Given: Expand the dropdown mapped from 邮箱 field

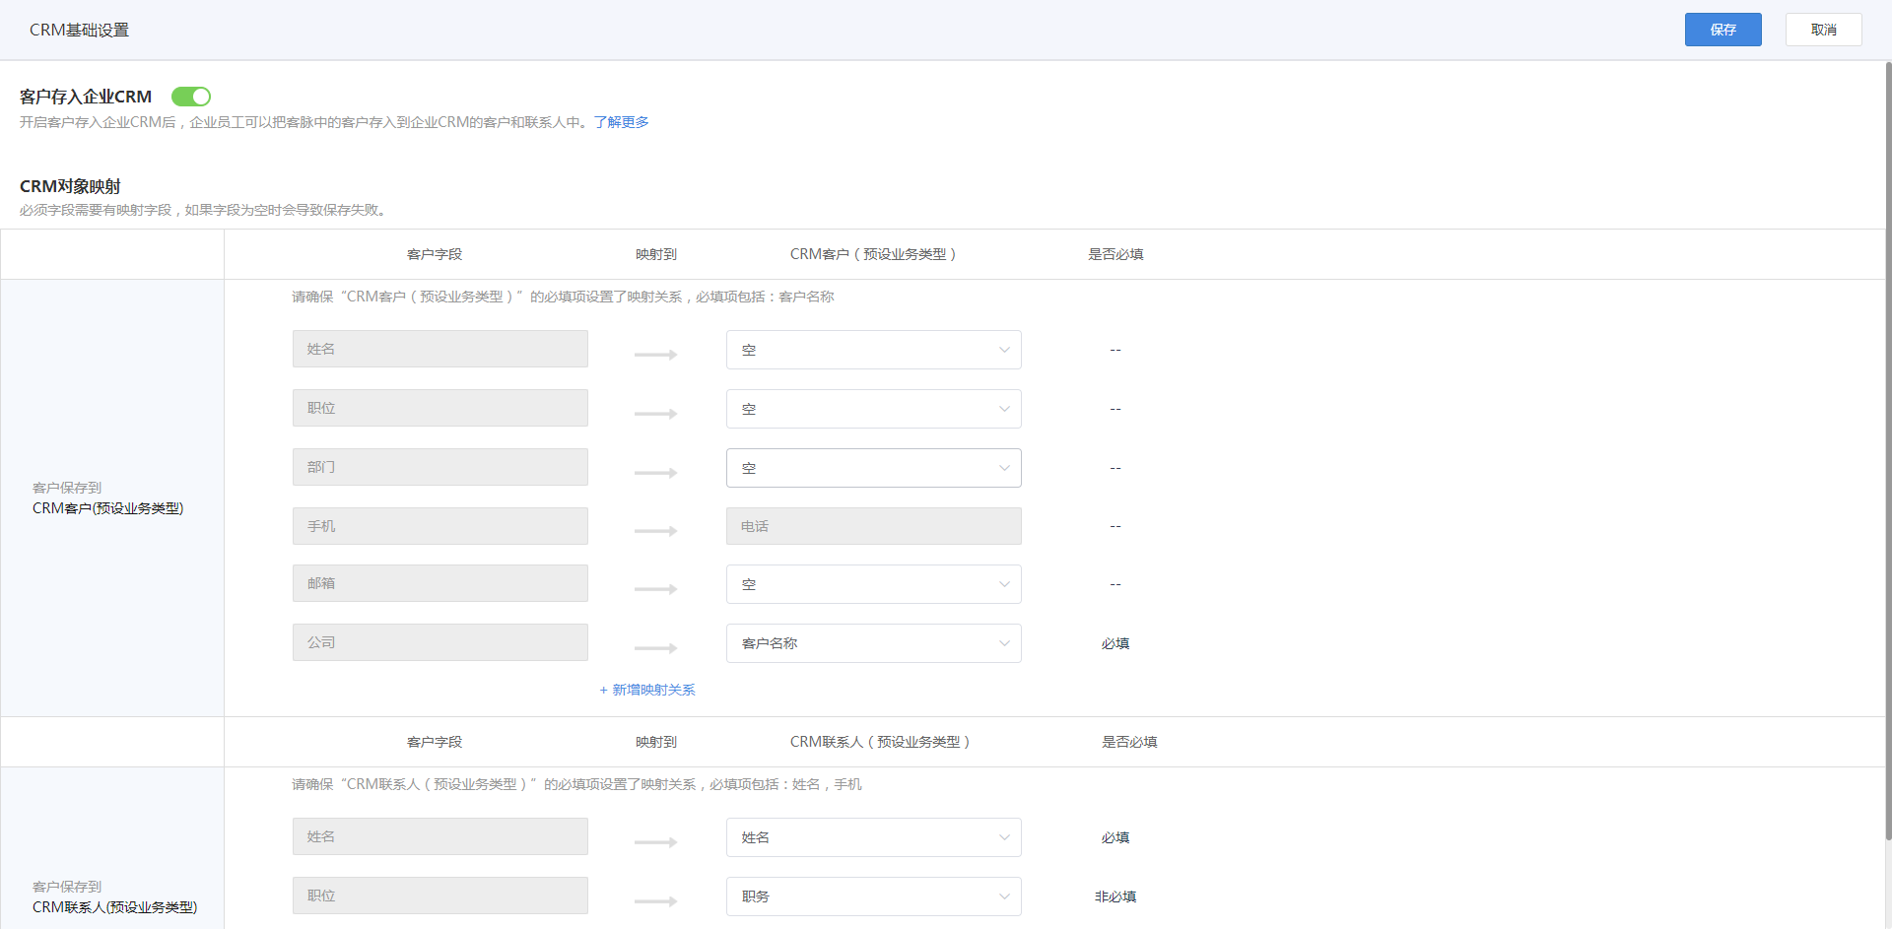Looking at the screenshot, I should point(873,584).
